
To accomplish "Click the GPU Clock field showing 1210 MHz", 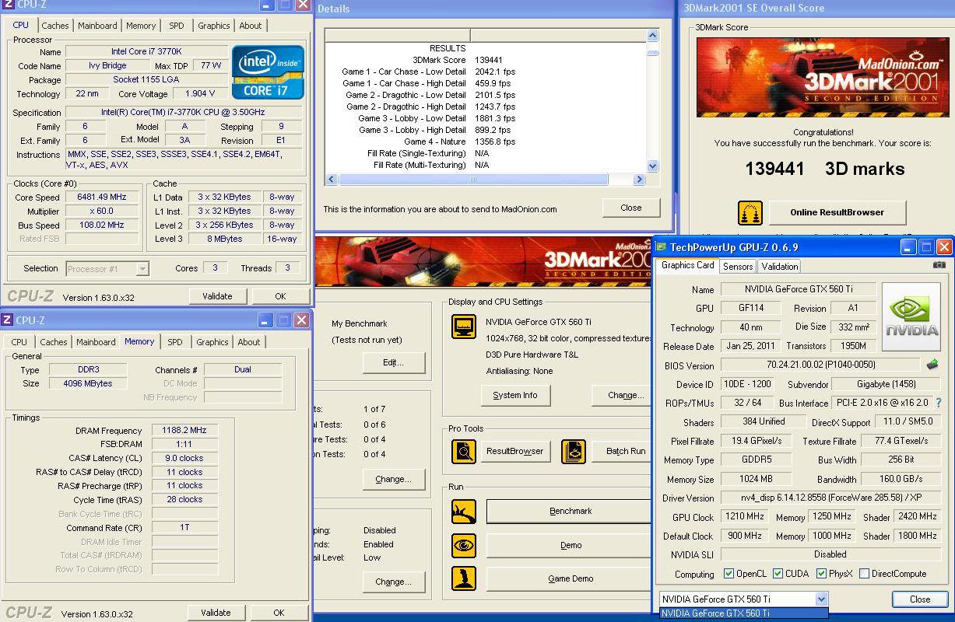I will pos(745,516).
